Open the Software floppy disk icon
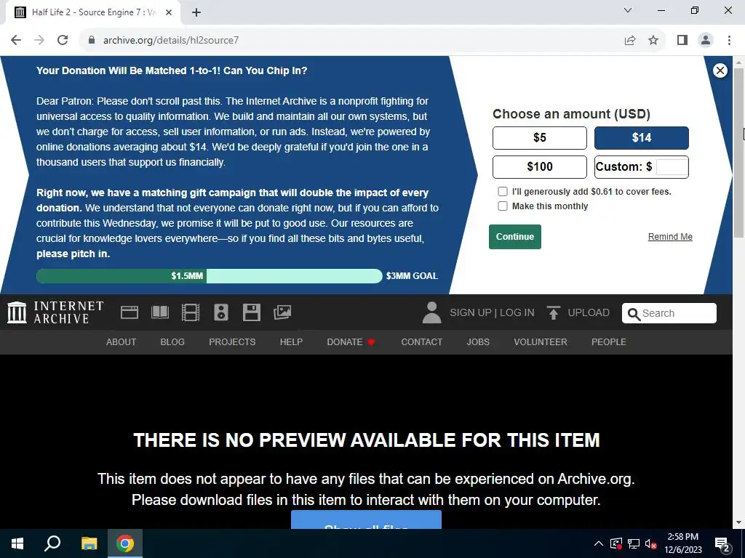Screen dimensions: 745x558 point(251,312)
